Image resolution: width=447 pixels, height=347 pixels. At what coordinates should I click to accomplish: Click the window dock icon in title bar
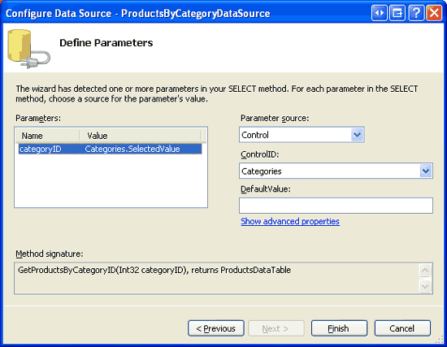click(397, 13)
